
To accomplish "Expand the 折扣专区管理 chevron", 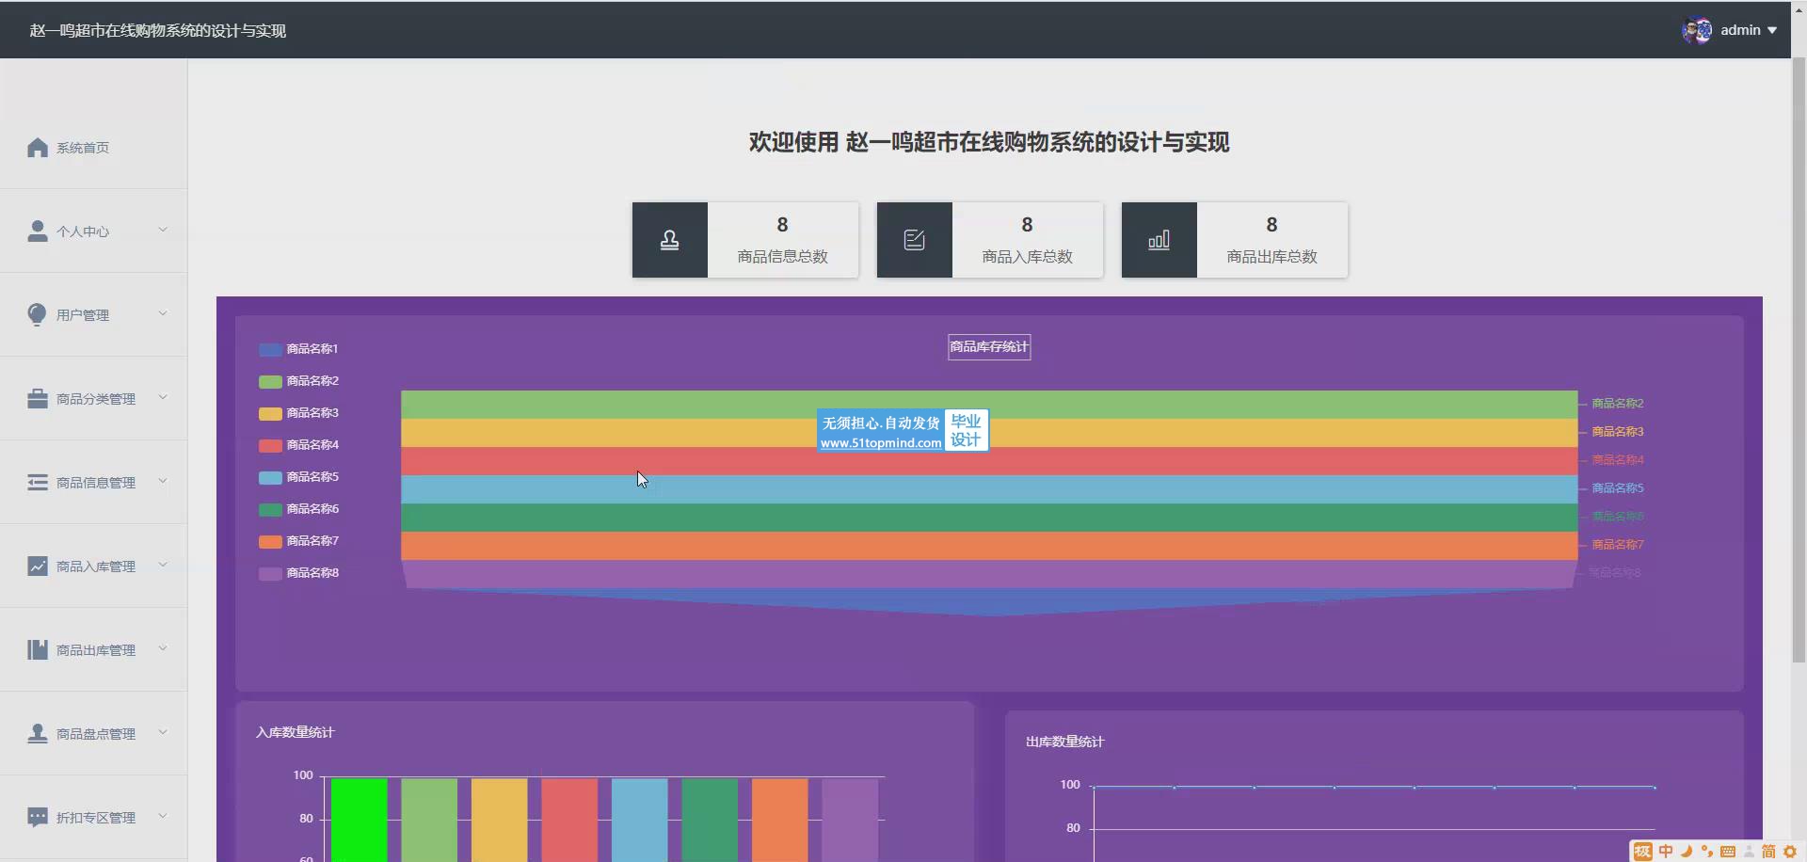I will coord(163,816).
